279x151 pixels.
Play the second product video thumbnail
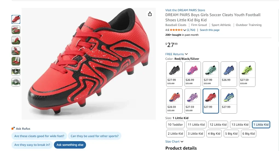click(x=16, y=82)
